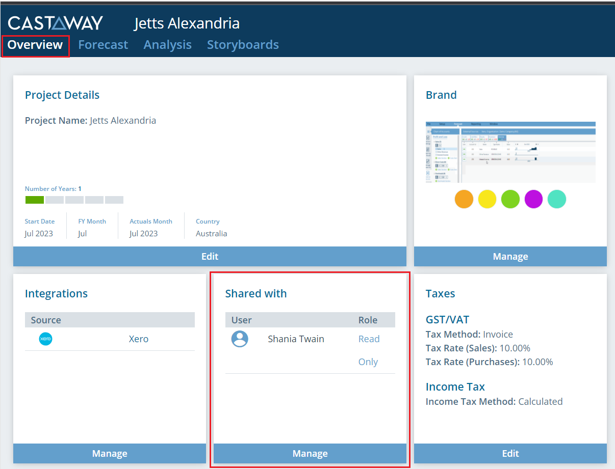
Task: Select the turquoise brand color swatch
Action: [557, 199]
